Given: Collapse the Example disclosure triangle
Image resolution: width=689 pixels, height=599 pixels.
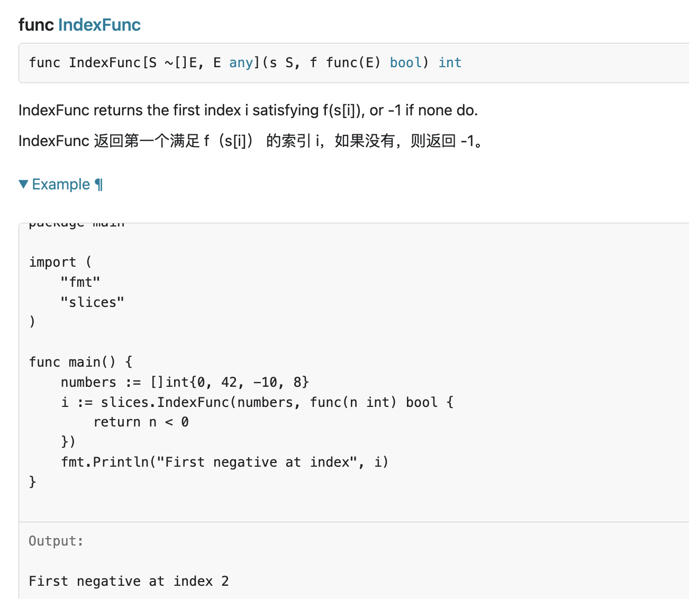Looking at the screenshot, I should [23, 184].
